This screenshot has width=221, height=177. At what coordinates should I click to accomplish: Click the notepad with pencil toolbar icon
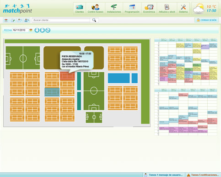coord(13,20)
